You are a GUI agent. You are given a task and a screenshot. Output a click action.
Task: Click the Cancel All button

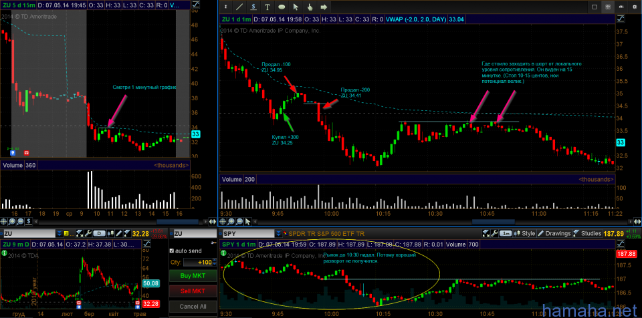193,306
